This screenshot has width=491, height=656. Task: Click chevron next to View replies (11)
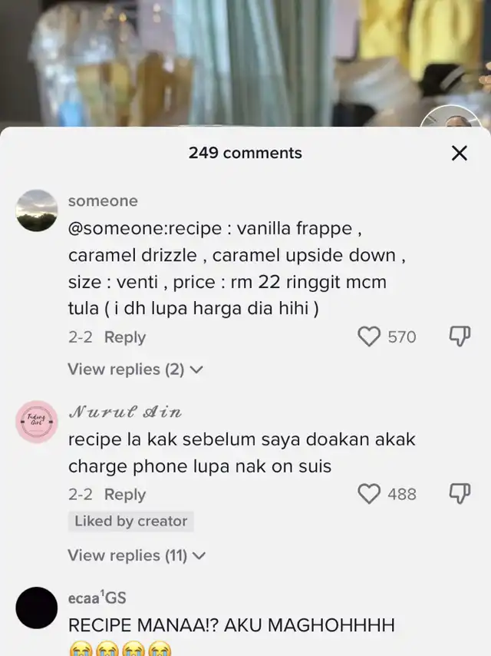[199, 556]
